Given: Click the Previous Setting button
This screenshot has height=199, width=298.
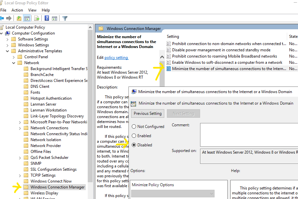Looking at the screenshot, I should [148, 113].
